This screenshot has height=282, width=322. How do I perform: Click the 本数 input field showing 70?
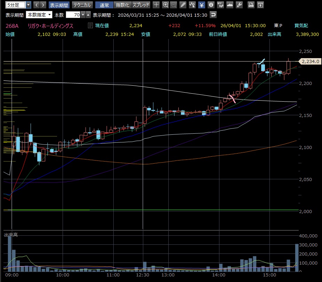73,15
